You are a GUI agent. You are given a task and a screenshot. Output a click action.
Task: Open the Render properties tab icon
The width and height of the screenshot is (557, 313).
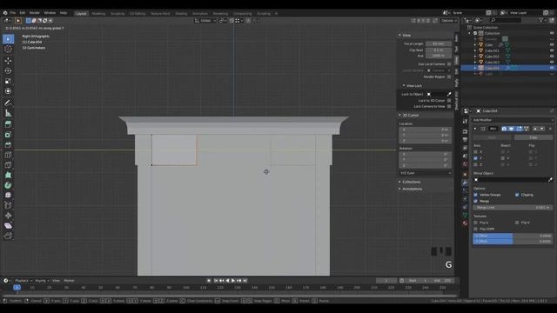pos(465,131)
